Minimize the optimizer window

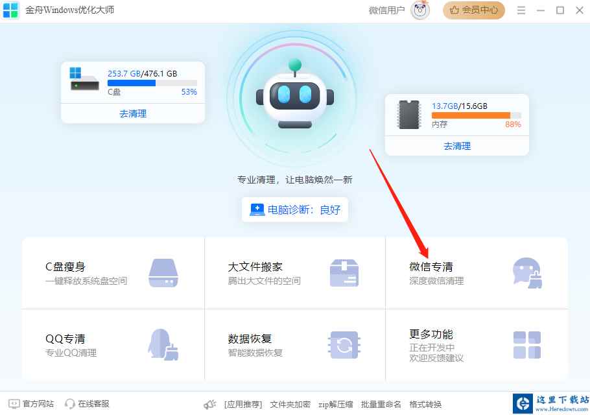(541, 10)
